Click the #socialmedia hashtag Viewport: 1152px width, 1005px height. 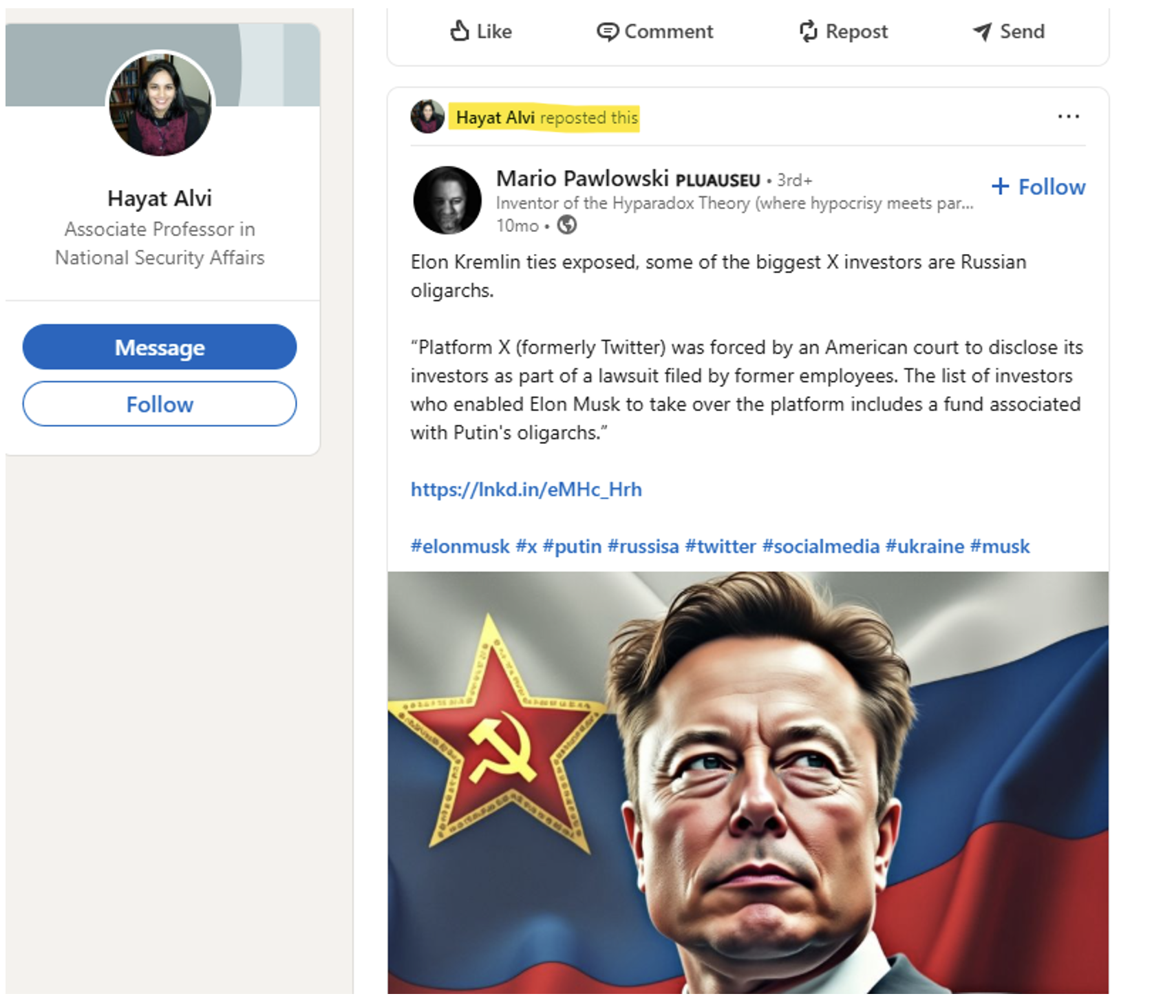[820, 547]
